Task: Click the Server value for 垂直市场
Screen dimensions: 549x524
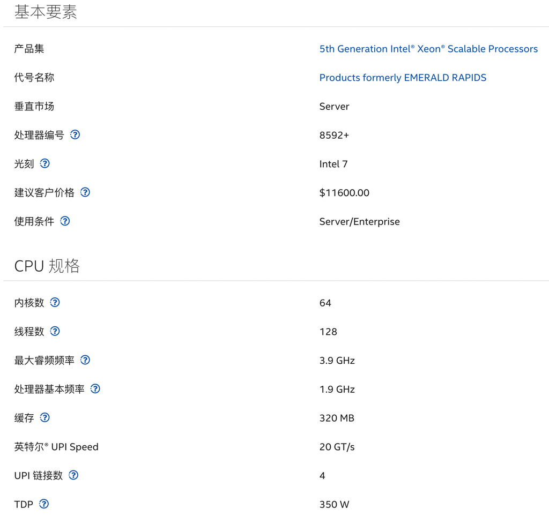Action: click(334, 106)
